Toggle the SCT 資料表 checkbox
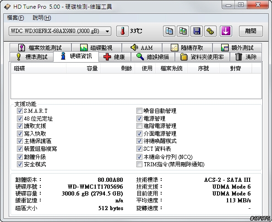Screen dimensions: 272x222 (139, 148)
